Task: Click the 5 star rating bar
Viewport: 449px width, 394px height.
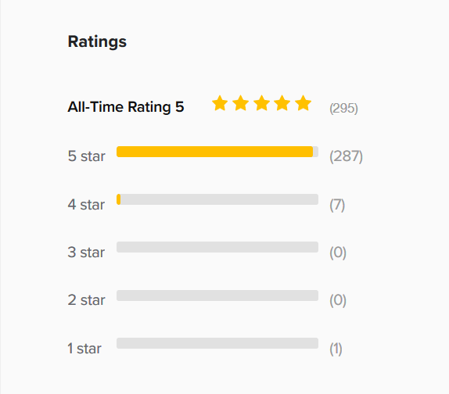Action: (x=217, y=152)
